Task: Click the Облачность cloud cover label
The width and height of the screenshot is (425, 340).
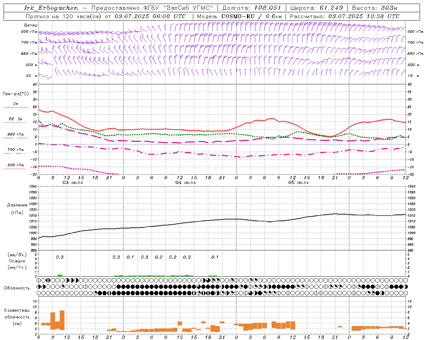Action: pyautogui.click(x=17, y=288)
